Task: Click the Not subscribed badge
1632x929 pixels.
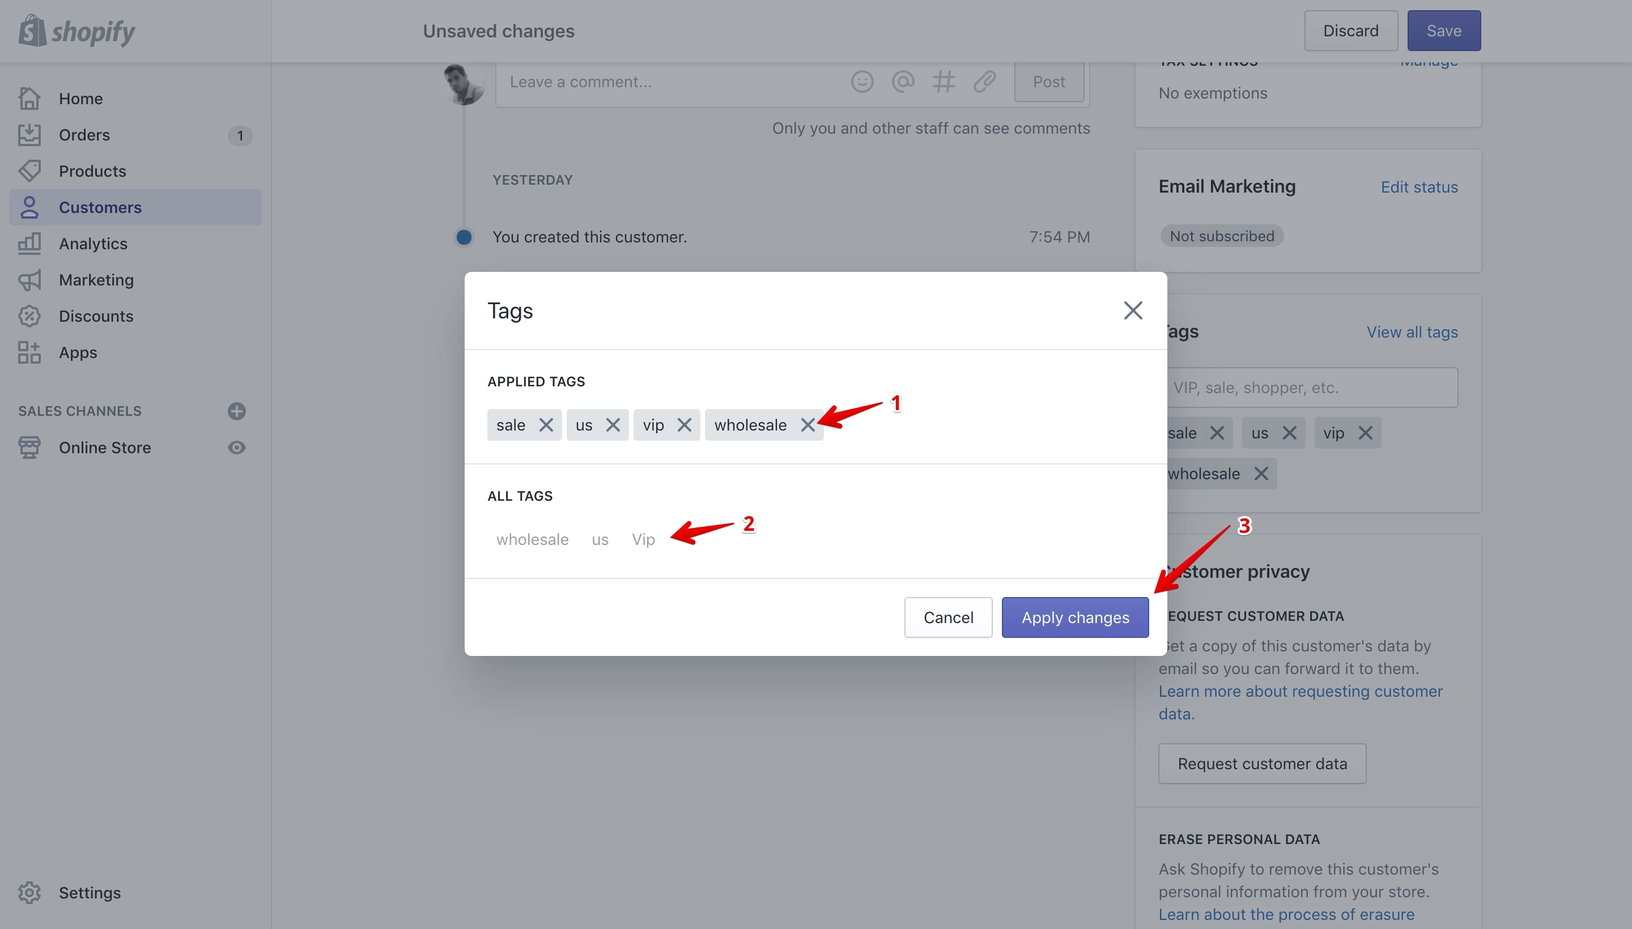Action: pyautogui.click(x=1222, y=236)
